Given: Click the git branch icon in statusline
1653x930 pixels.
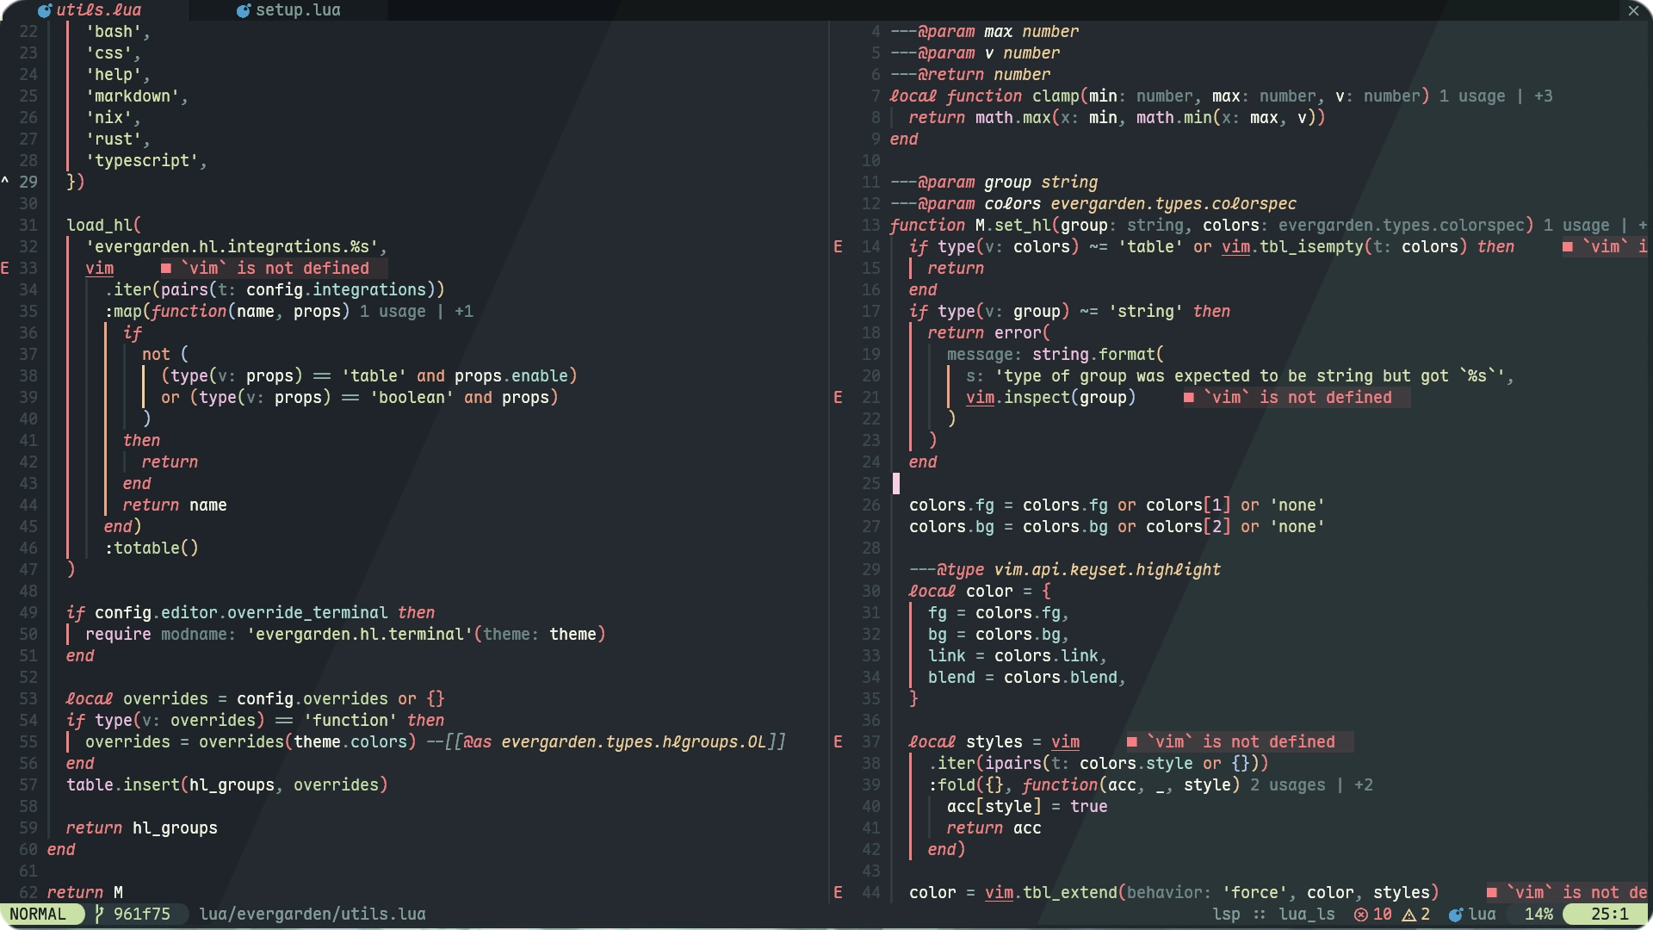Looking at the screenshot, I should (x=99, y=914).
